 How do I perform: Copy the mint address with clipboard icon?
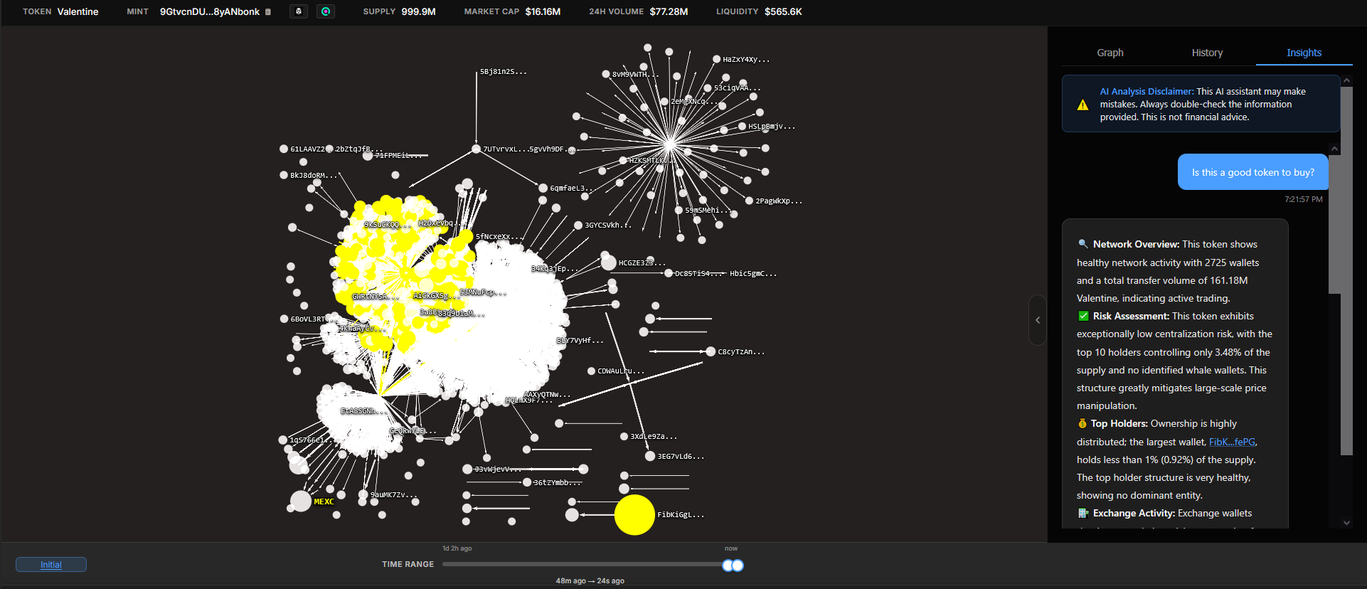point(268,12)
